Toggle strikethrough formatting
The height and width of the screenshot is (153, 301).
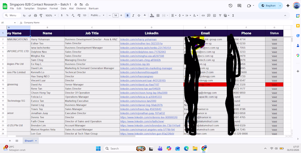(x=139, y=16)
